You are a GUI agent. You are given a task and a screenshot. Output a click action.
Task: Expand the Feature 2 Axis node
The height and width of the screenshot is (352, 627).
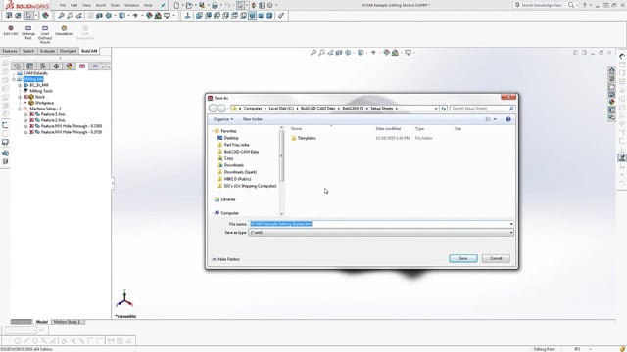click(x=26, y=120)
